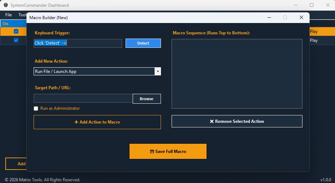The image size is (335, 183).
Task: Focus the Keyboard Trigger text field
Action: [78, 43]
